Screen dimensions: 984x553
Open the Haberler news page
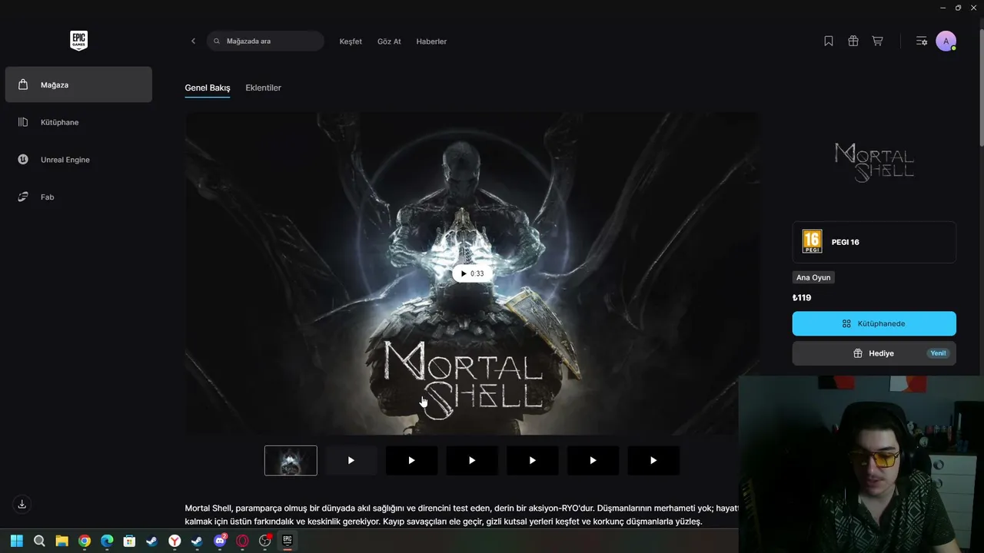pyautogui.click(x=431, y=41)
